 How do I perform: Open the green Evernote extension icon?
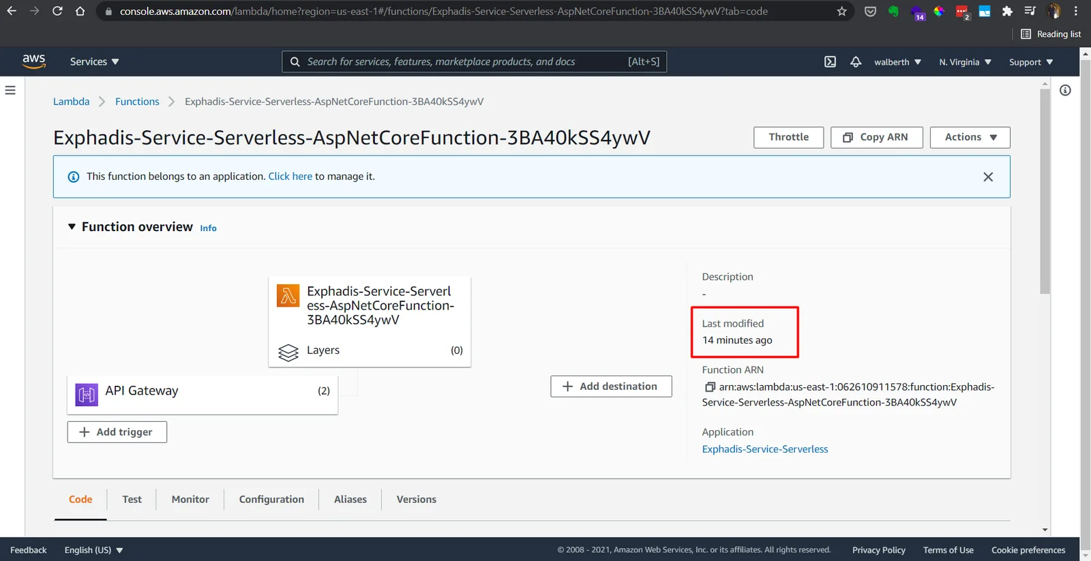coord(893,11)
